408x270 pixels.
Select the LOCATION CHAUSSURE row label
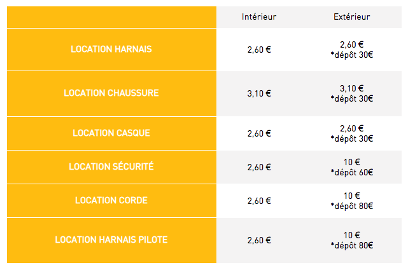[111, 93]
